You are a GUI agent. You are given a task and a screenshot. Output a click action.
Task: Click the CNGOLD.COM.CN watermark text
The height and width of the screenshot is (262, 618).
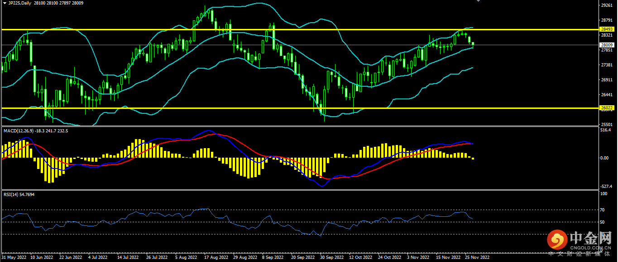[x=590, y=248]
